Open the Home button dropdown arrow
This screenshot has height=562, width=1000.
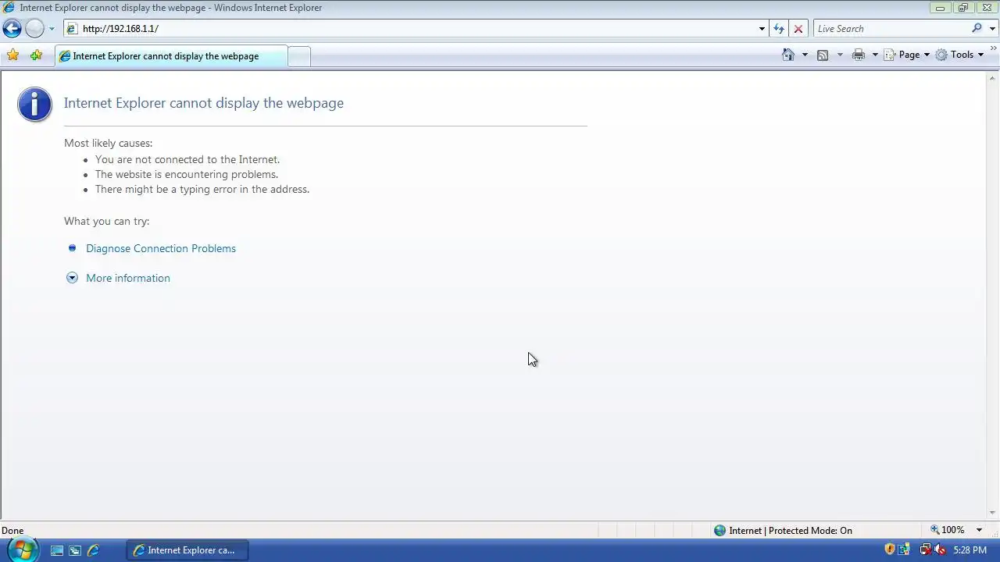[x=805, y=55]
